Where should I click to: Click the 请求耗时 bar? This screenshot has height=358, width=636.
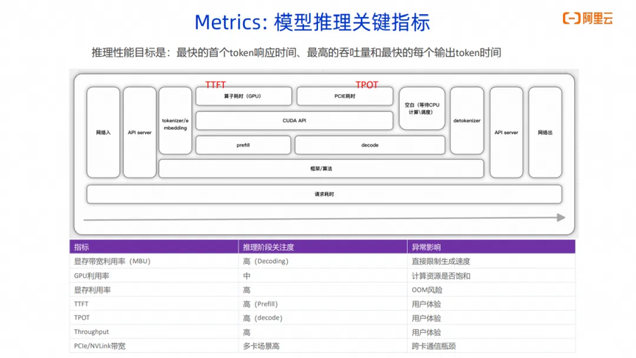click(324, 194)
